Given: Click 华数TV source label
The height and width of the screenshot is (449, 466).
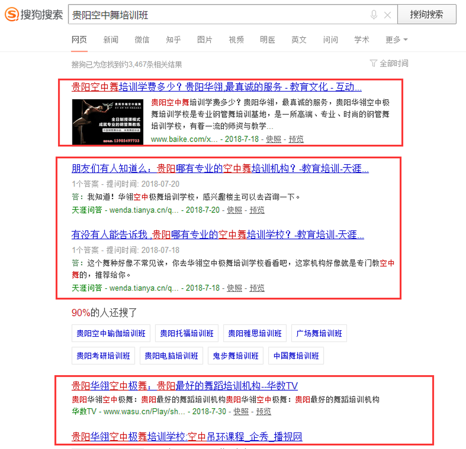Looking at the screenshot, I should (x=84, y=412).
